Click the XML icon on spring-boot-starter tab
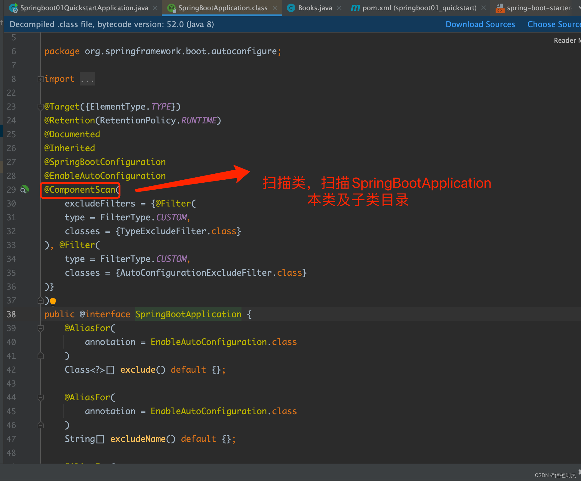581x481 pixels. coord(500,8)
